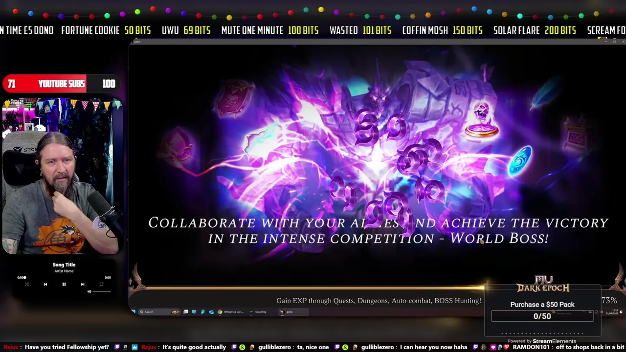Viewport: 626px width, 352px height.
Task: Click the 'Fortune Cookie 50 Bits' ticker item
Action: (106, 30)
